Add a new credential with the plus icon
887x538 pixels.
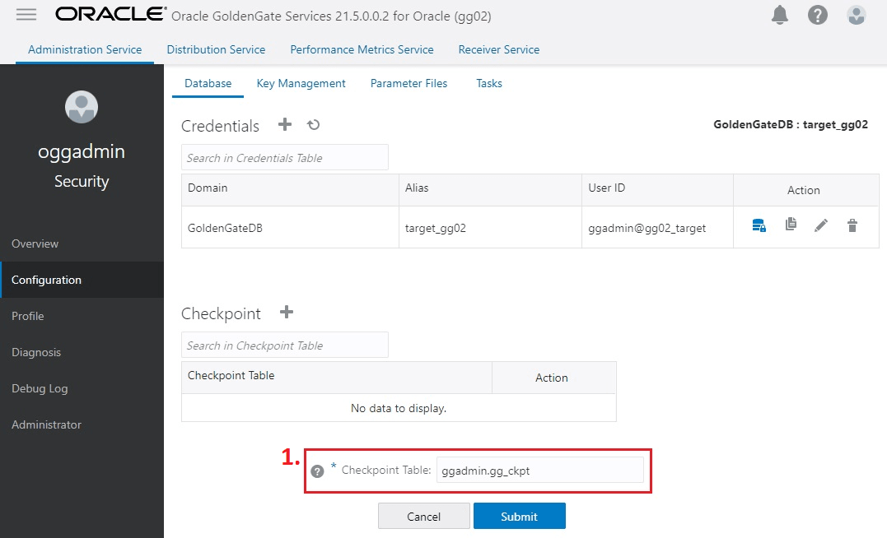[283, 125]
